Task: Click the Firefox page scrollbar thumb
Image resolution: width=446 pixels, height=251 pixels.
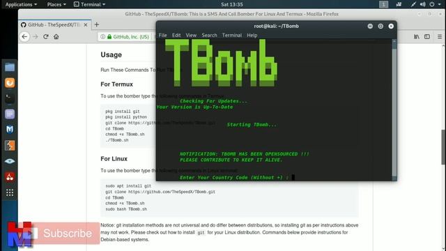Action: coord(443,147)
